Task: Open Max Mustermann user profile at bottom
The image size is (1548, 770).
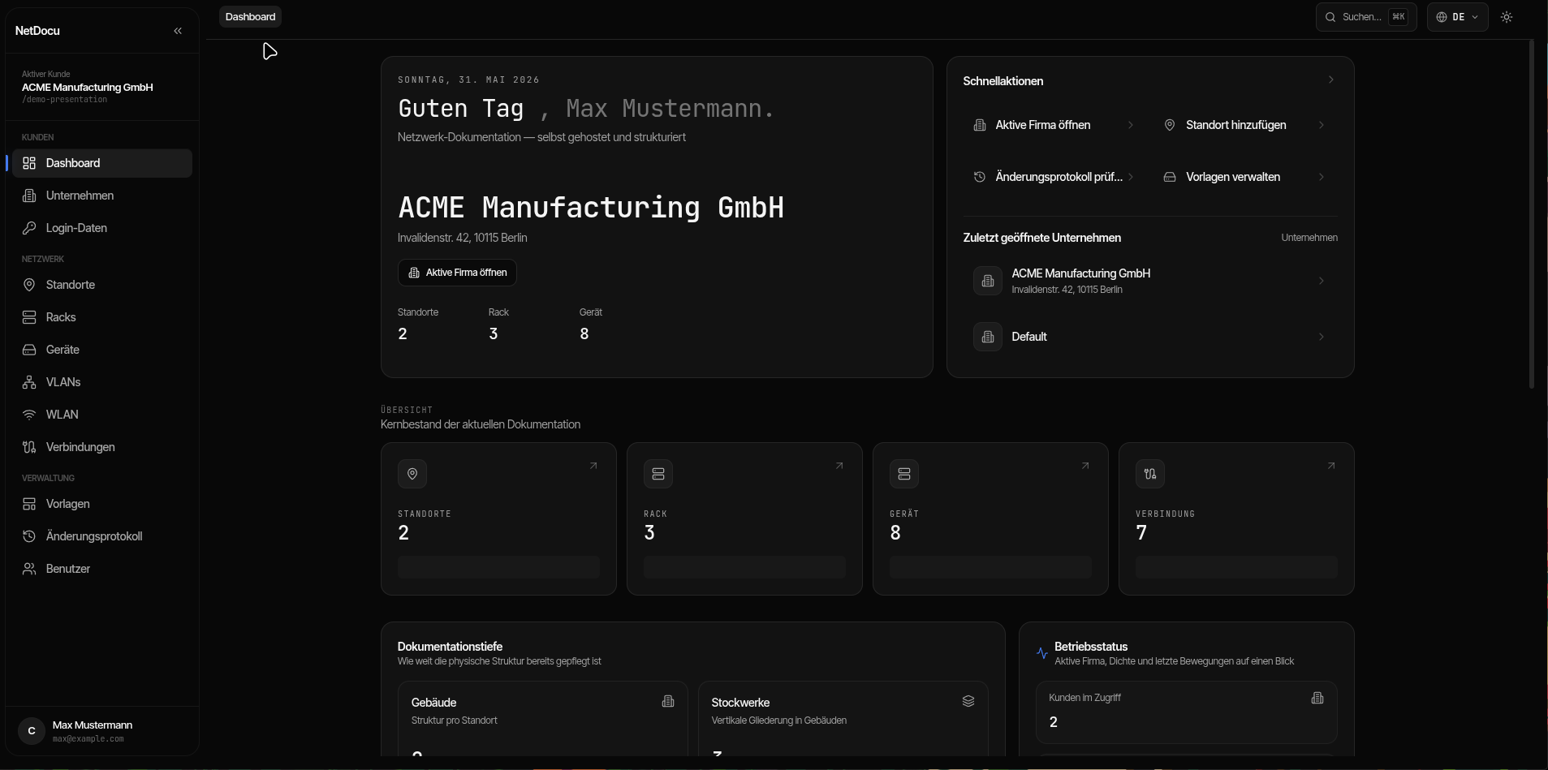Action: 102,731
